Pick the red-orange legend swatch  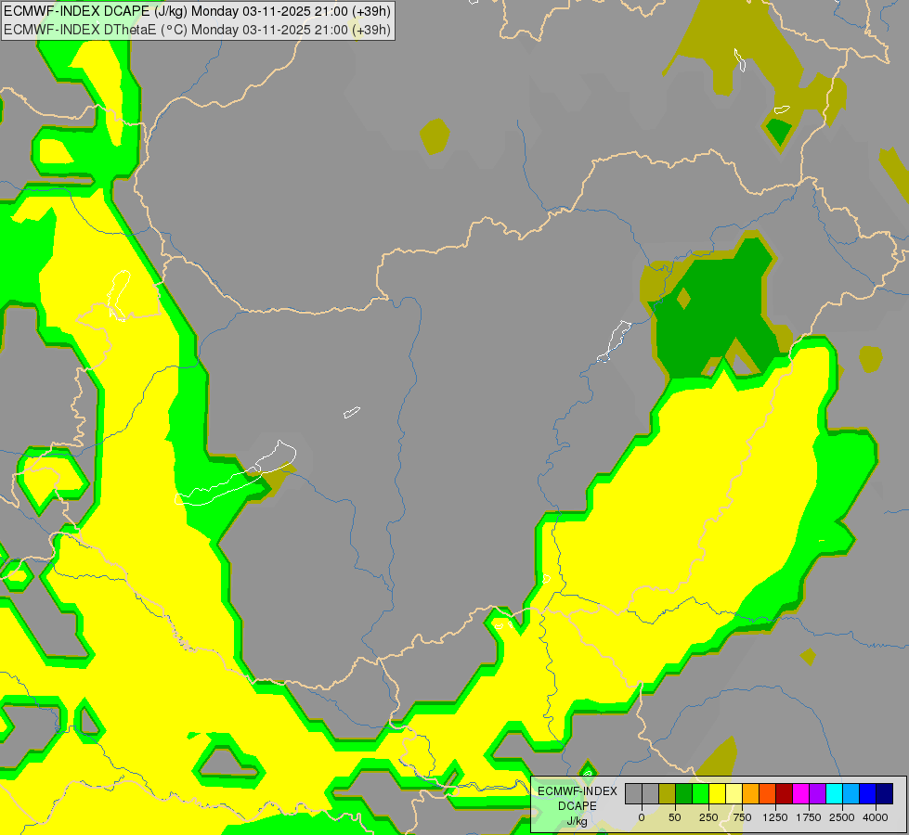pyautogui.click(x=768, y=793)
